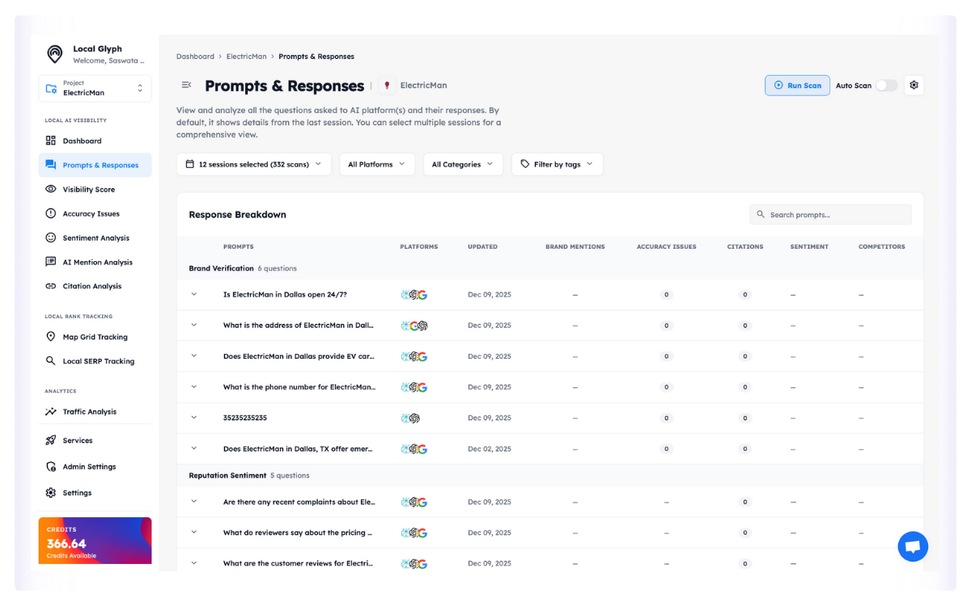Click the Visibility Score eye icon
Image resolution: width=971 pixels, height=606 pixels.
[51, 189]
